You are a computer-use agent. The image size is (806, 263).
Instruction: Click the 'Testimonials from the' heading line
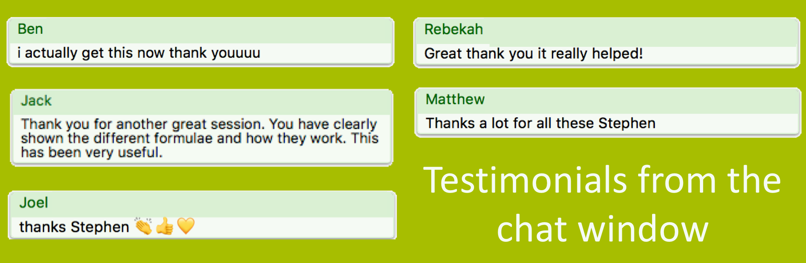tap(602, 180)
